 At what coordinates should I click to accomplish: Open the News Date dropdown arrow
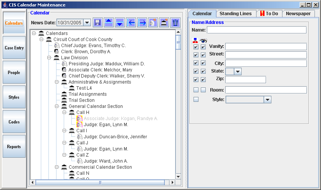[x=87, y=22]
